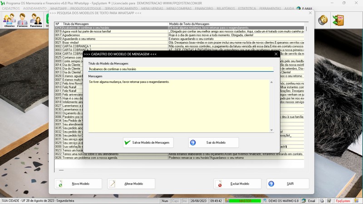The image size is (363, 204).
Task: Click Sair do Modelo button
Action: [213, 143]
